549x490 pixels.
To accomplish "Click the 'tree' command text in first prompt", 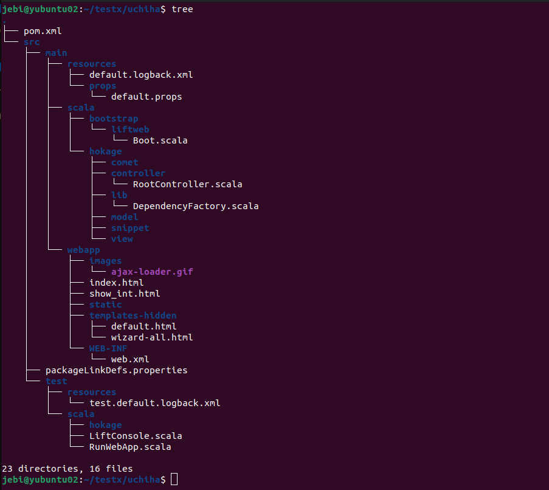I will pyautogui.click(x=182, y=9).
